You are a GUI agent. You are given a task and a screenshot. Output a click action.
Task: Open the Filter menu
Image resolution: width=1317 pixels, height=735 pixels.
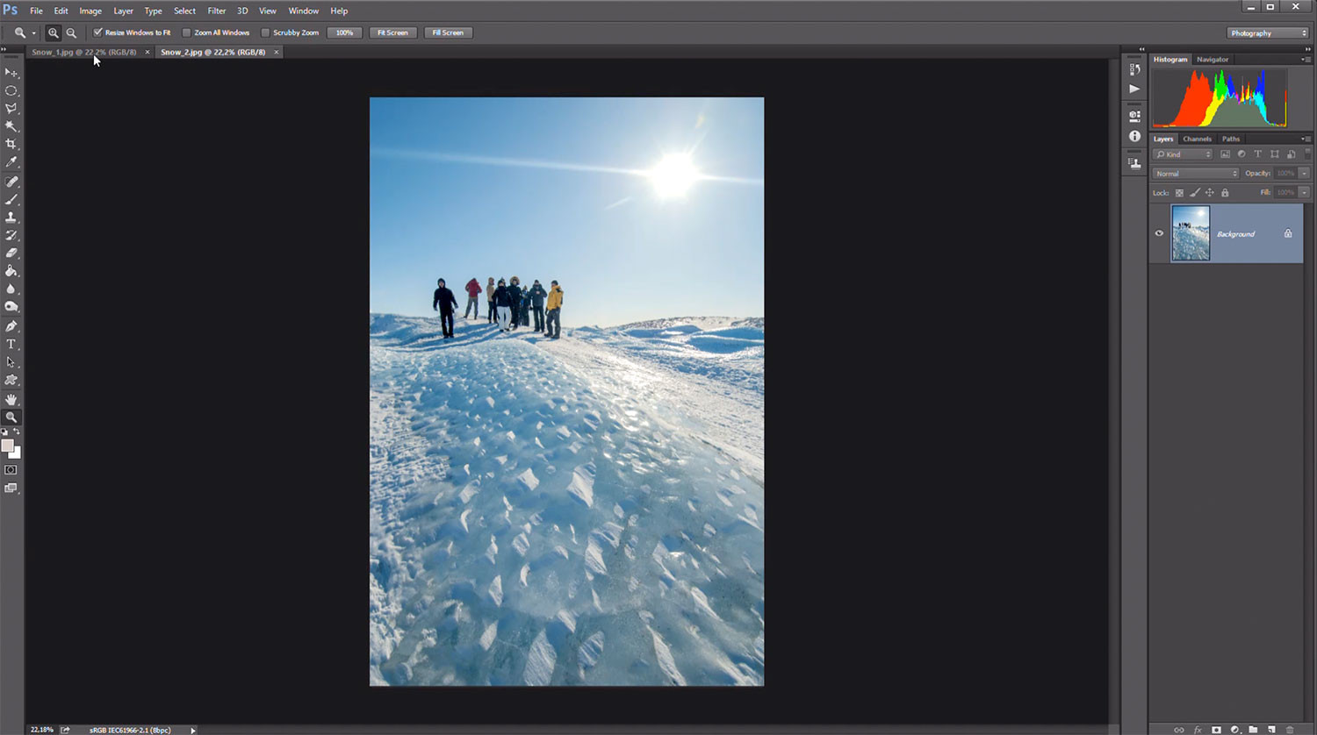216,11
